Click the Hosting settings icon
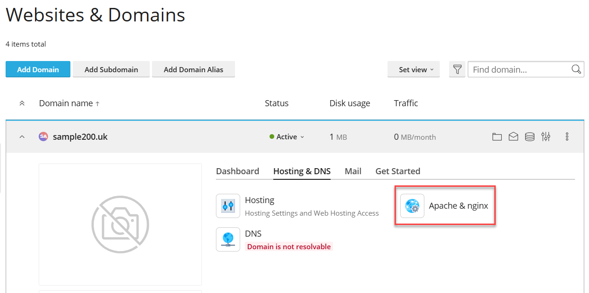 pos(228,206)
